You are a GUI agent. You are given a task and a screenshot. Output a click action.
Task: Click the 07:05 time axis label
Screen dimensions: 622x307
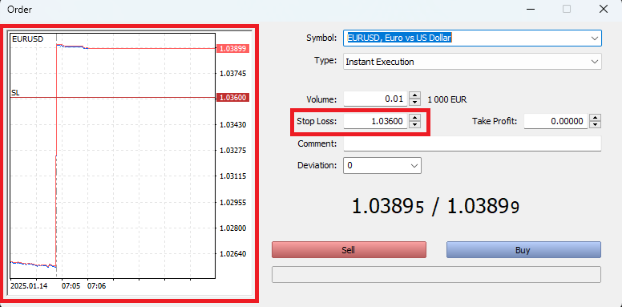pos(71,285)
